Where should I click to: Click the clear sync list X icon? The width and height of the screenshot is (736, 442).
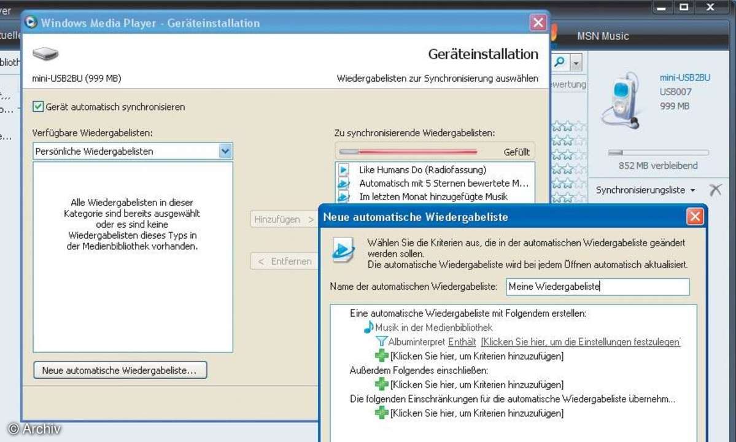(715, 190)
